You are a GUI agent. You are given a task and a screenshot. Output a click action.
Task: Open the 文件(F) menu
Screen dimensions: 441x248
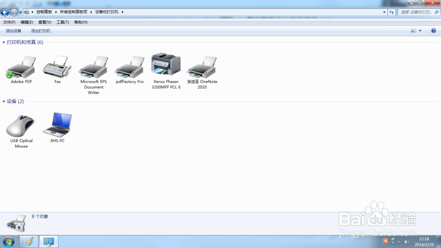[x=9, y=22]
